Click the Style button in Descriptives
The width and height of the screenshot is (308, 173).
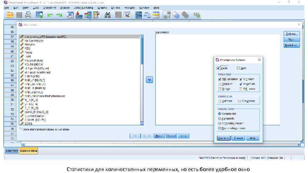coord(292,39)
